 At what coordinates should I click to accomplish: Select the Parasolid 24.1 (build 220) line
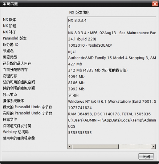[82, 39]
